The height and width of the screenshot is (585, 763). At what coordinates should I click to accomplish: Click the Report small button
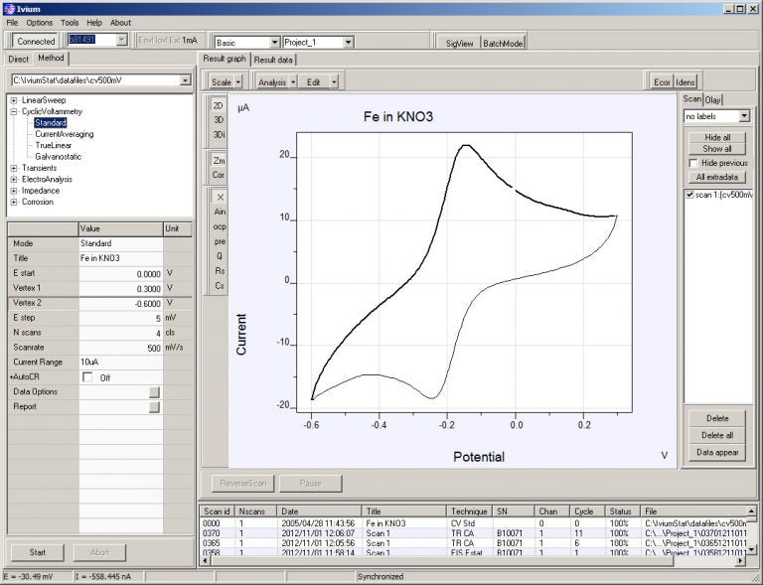pos(154,407)
